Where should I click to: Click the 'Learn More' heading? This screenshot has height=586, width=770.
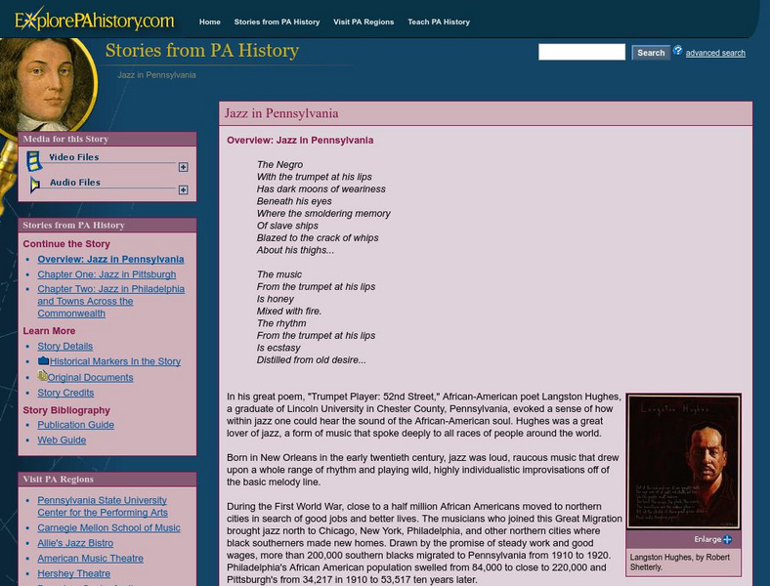point(49,331)
